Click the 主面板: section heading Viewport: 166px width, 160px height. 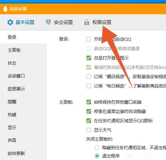click(x=66, y=102)
